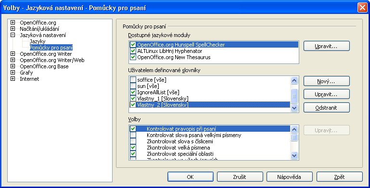Select Načítání/ukládání tree label

point(39,29)
